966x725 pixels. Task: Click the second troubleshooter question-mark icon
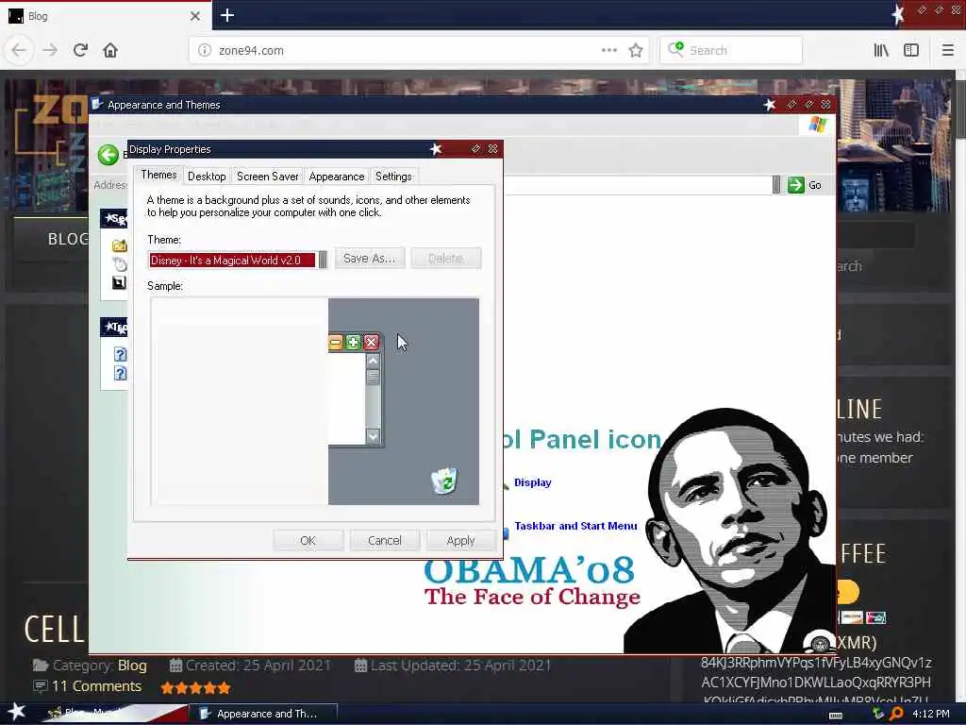(120, 373)
